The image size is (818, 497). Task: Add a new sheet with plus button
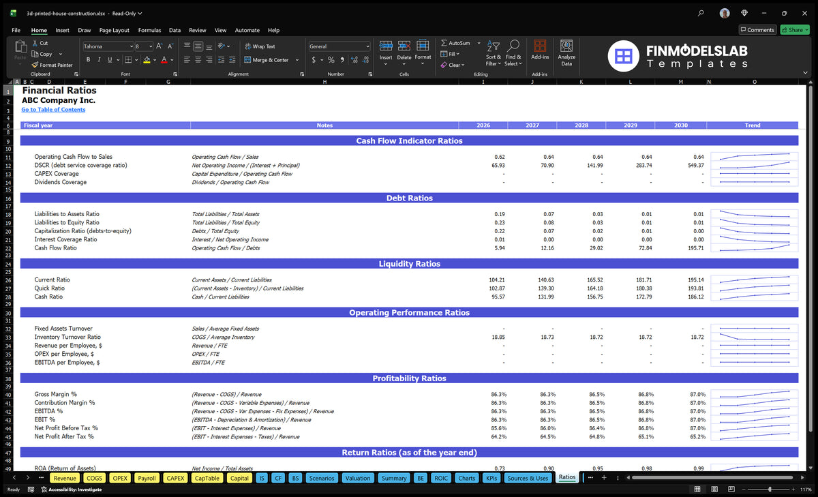click(x=603, y=477)
